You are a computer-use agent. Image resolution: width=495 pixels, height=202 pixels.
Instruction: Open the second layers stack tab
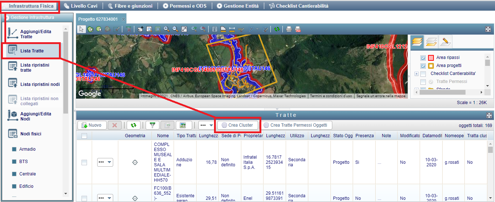pos(431,42)
